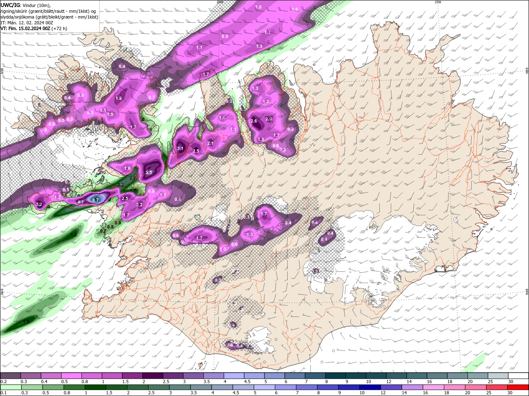Select the grey-green 3 swatch in lower legend

point(180,387)
